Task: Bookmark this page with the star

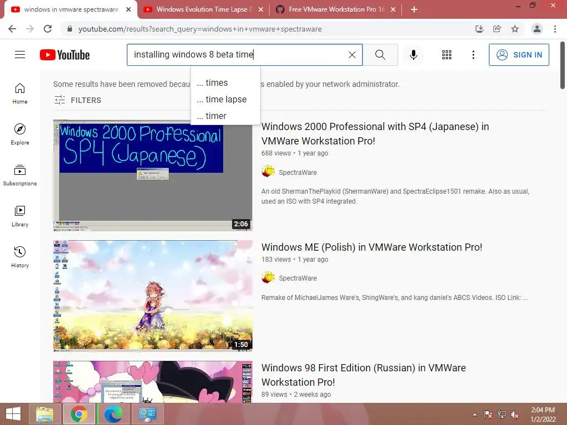Action: [515, 29]
